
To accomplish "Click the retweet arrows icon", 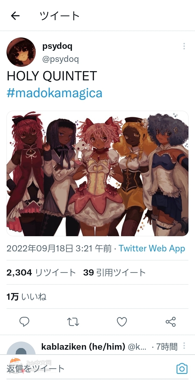I will [x=73, y=322].
